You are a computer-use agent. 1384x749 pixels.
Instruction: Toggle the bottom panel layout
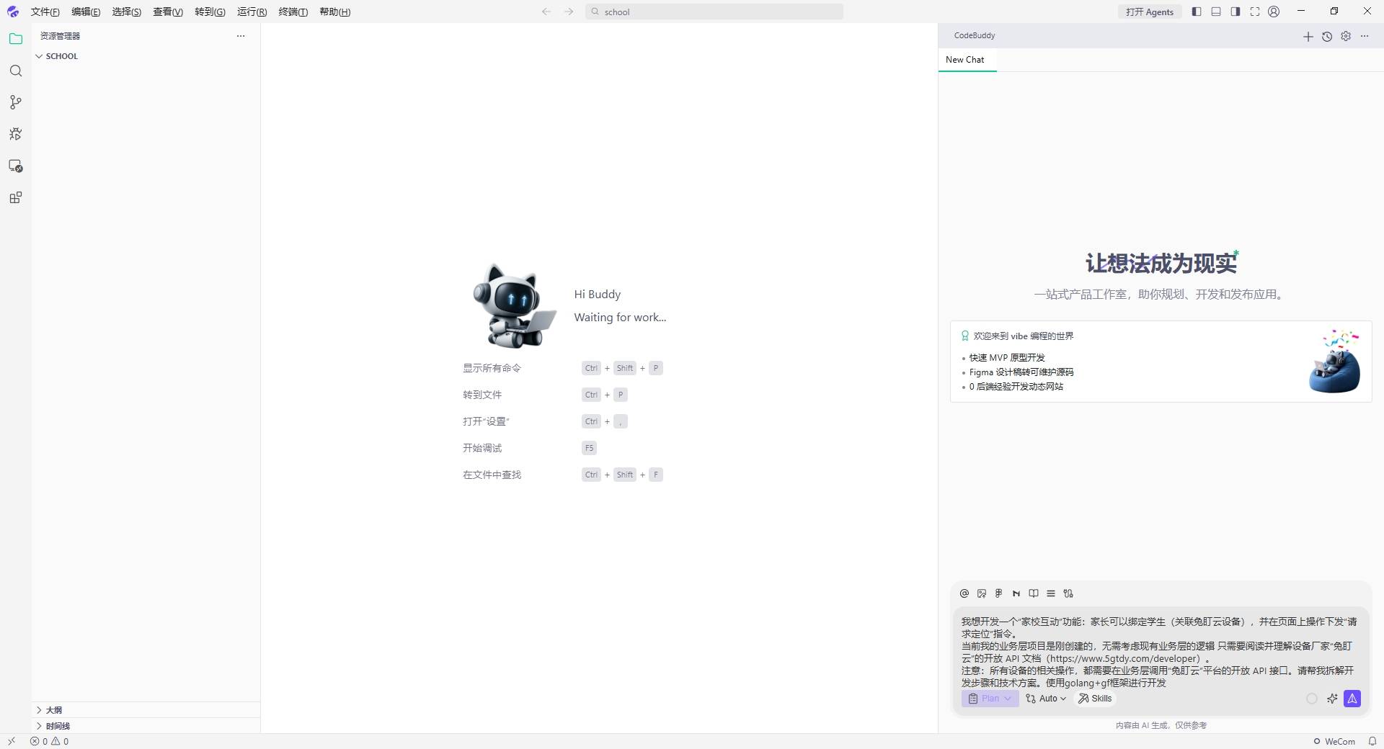tap(1216, 12)
